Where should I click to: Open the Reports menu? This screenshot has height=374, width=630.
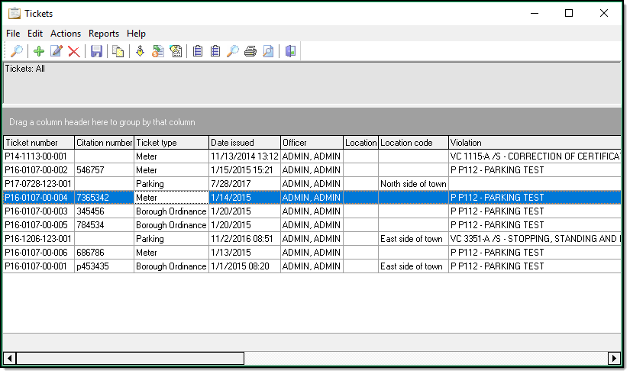[x=104, y=34]
